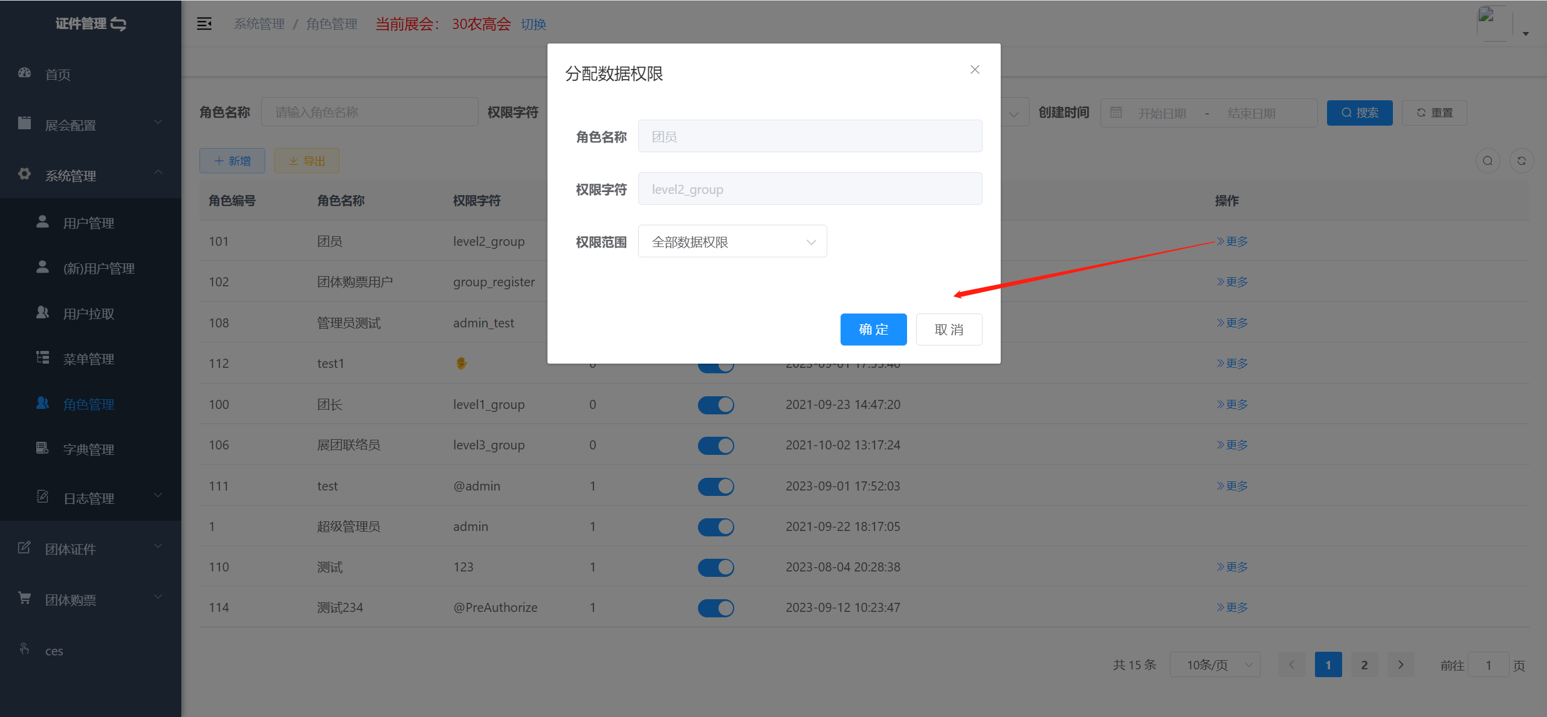This screenshot has height=717, width=1547.
Task: Click the 搜索 button
Action: coord(1360,113)
